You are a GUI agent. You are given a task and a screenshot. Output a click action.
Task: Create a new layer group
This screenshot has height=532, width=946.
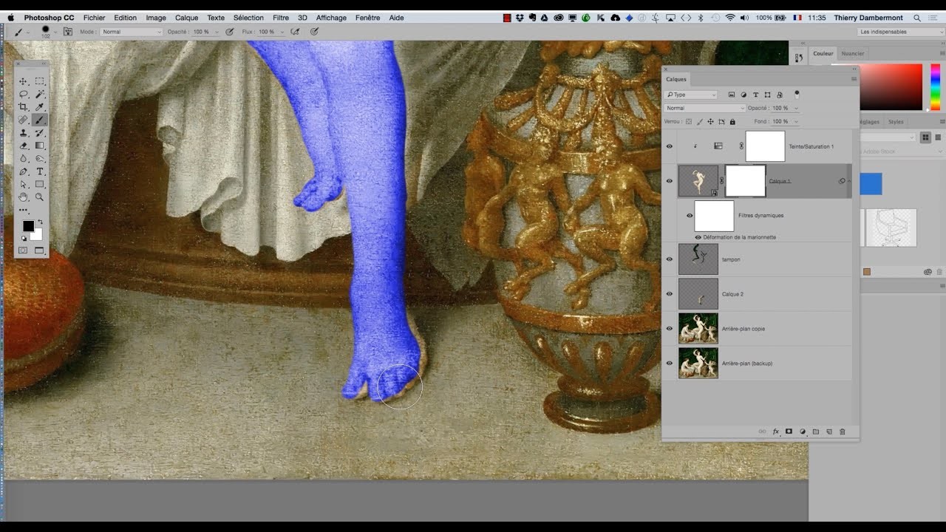816,432
